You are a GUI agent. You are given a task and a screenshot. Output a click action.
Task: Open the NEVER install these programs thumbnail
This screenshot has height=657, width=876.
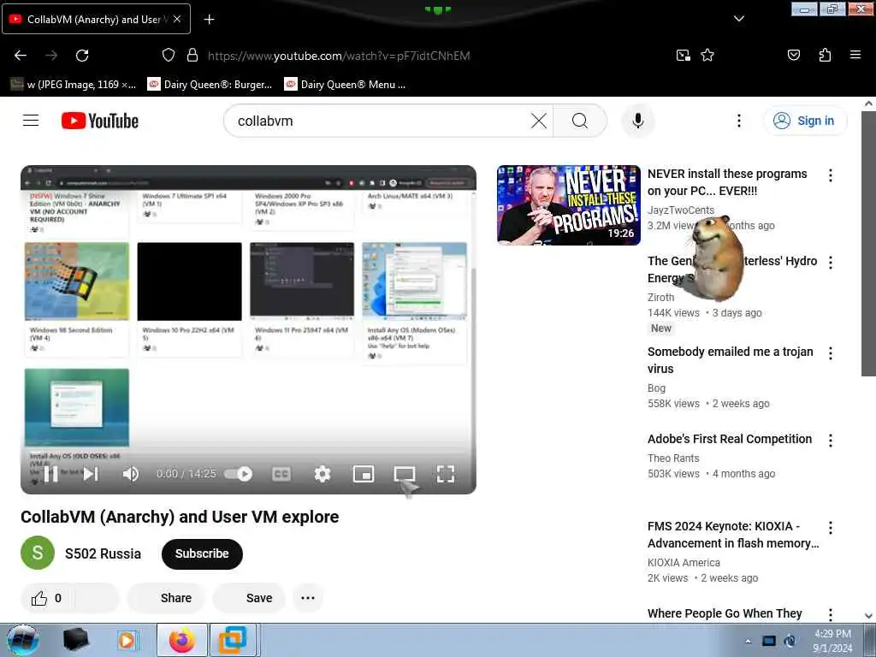tap(569, 205)
